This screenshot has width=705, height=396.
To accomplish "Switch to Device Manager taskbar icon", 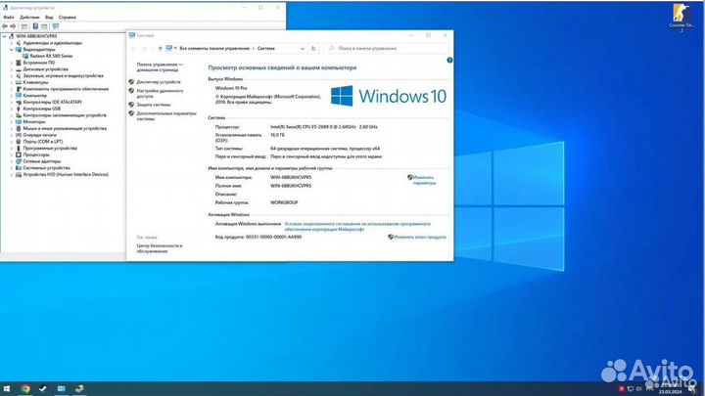I will coord(79,389).
